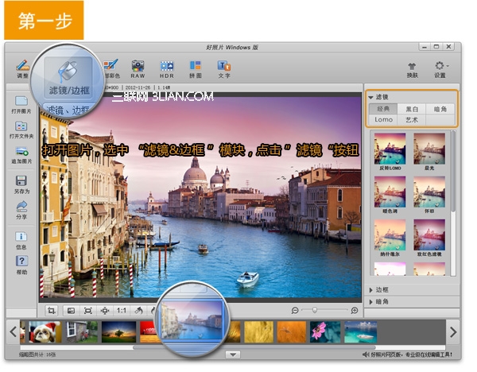Open the 拼图 collage tool

pyautogui.click(x=196, y=68)
